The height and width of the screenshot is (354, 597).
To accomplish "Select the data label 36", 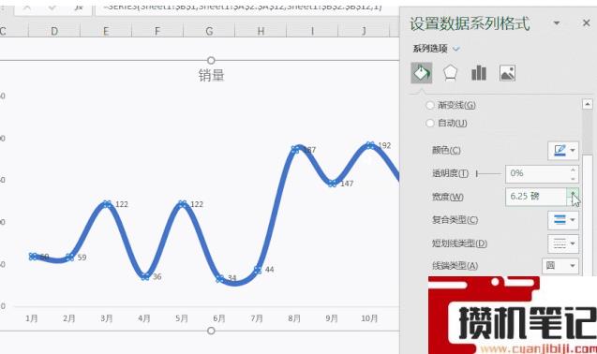I will [157, 276].
